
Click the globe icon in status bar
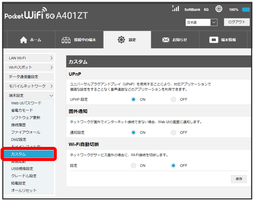click(x=219, y=9)
